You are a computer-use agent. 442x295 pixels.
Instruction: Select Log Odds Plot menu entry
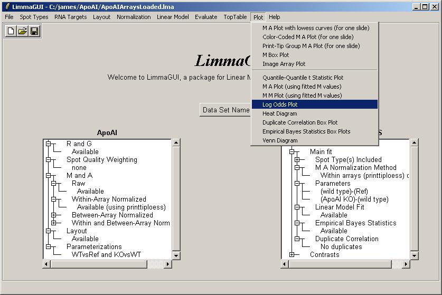280,104
